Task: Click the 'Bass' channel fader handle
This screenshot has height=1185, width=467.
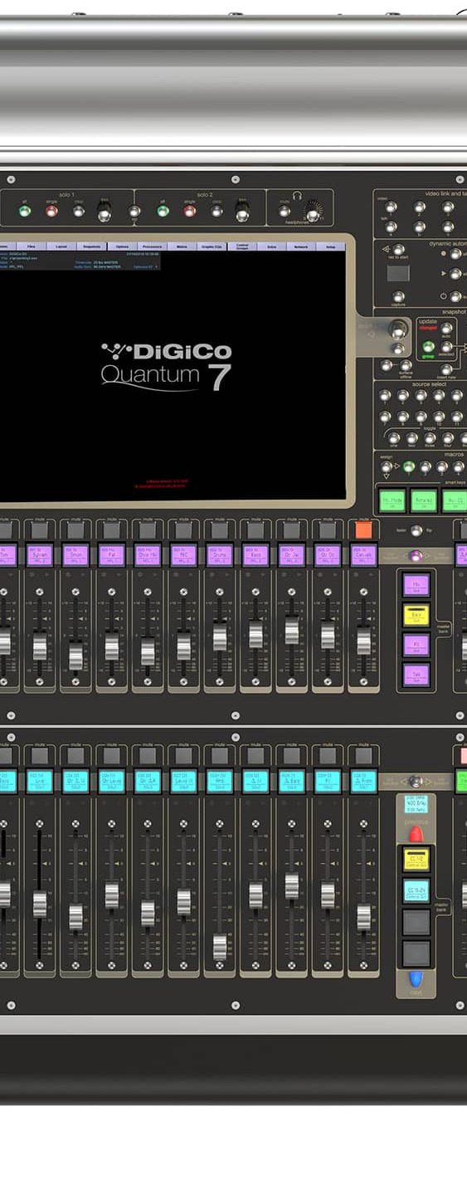Action: [255, 634]
